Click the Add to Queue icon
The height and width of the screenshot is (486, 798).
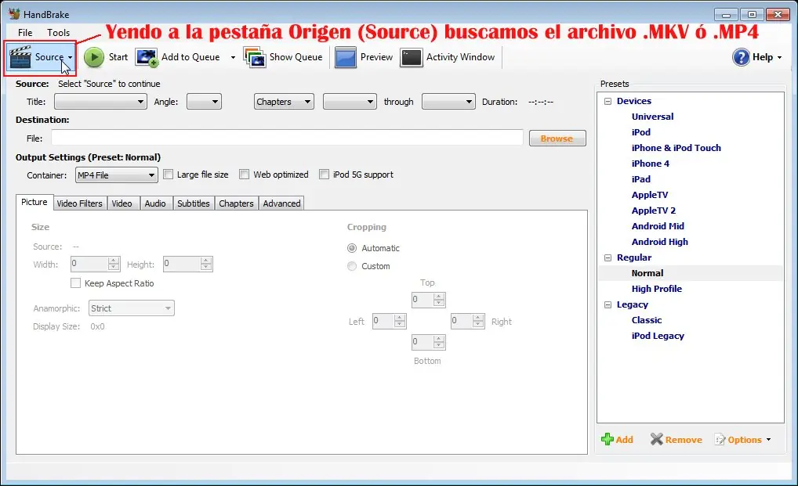coord(147,57)
